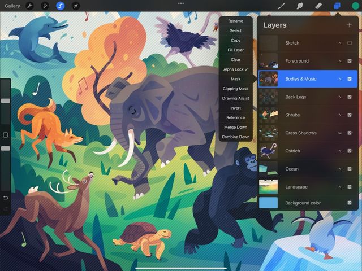This screenshot has width=362, height=271.
Task: Choose Combine Down option
Action: click(x=235, y=137)
